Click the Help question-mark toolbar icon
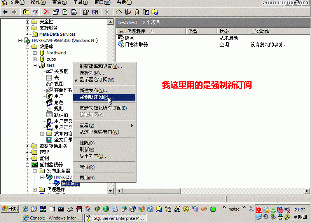This screenshot has height=223, width=311. pyautogui.click(x=86, y=12)
